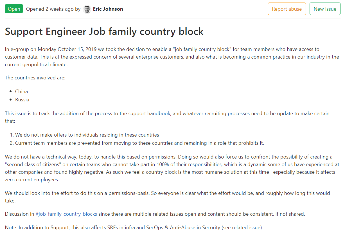The image size is (345, 234).
Task: Click numbered item about not making offers
Action: tap(87, 135)
